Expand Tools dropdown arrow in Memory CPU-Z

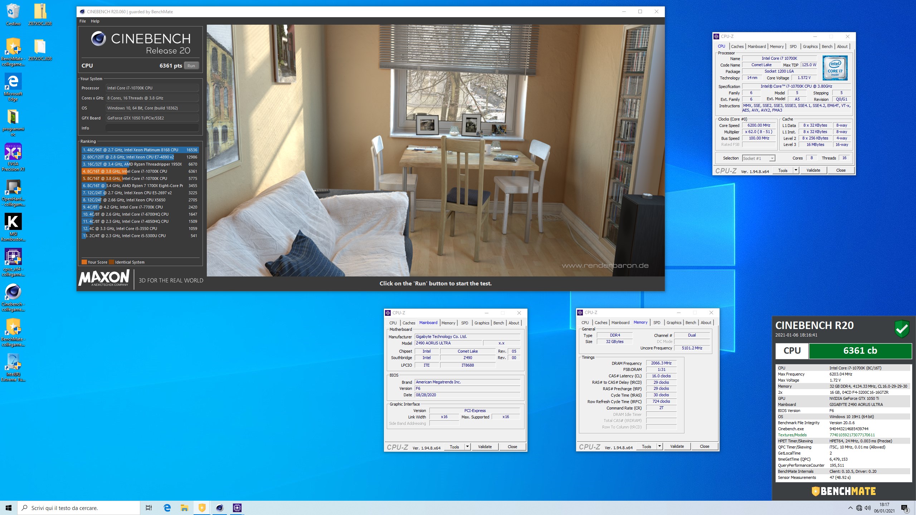tap(659, 446)
